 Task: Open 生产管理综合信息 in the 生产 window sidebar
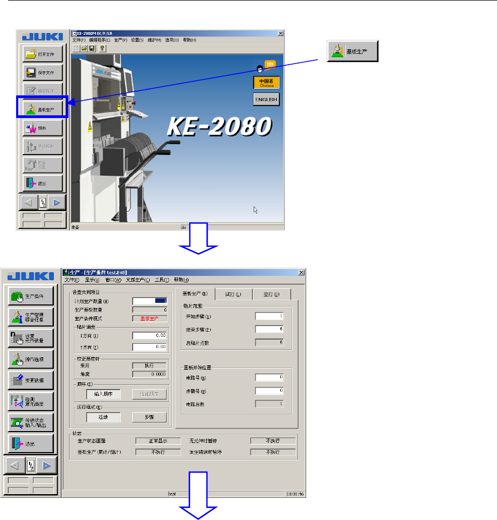[31, 317]
